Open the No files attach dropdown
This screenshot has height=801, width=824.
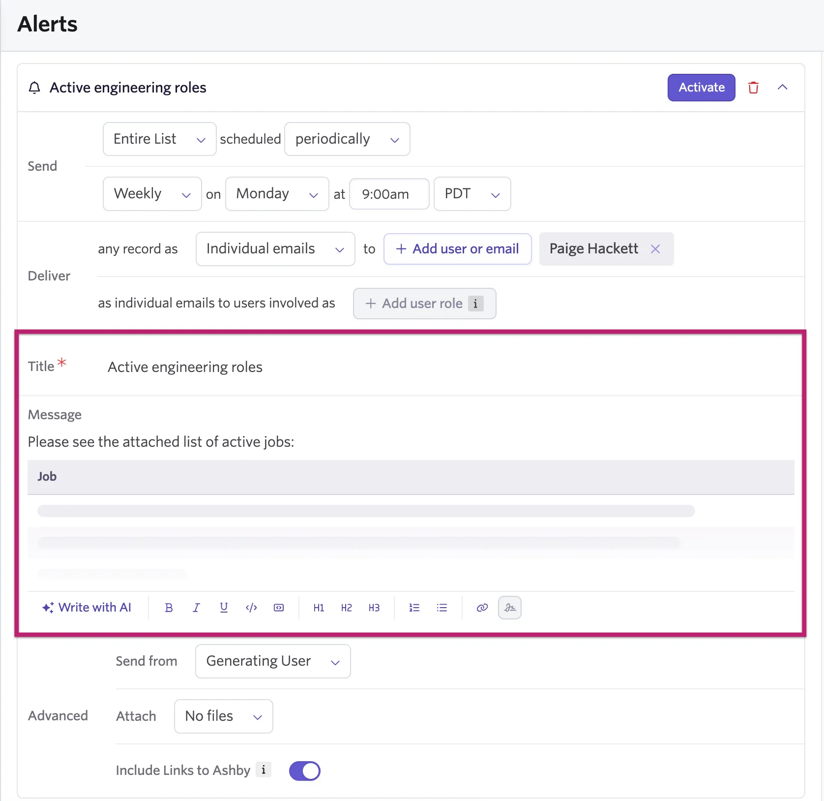(224, 716)
